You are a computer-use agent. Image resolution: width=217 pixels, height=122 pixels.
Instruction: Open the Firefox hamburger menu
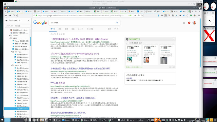199,16
